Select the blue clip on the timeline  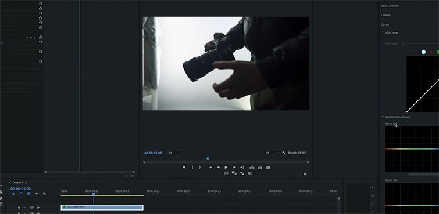(x=102, y=207)
